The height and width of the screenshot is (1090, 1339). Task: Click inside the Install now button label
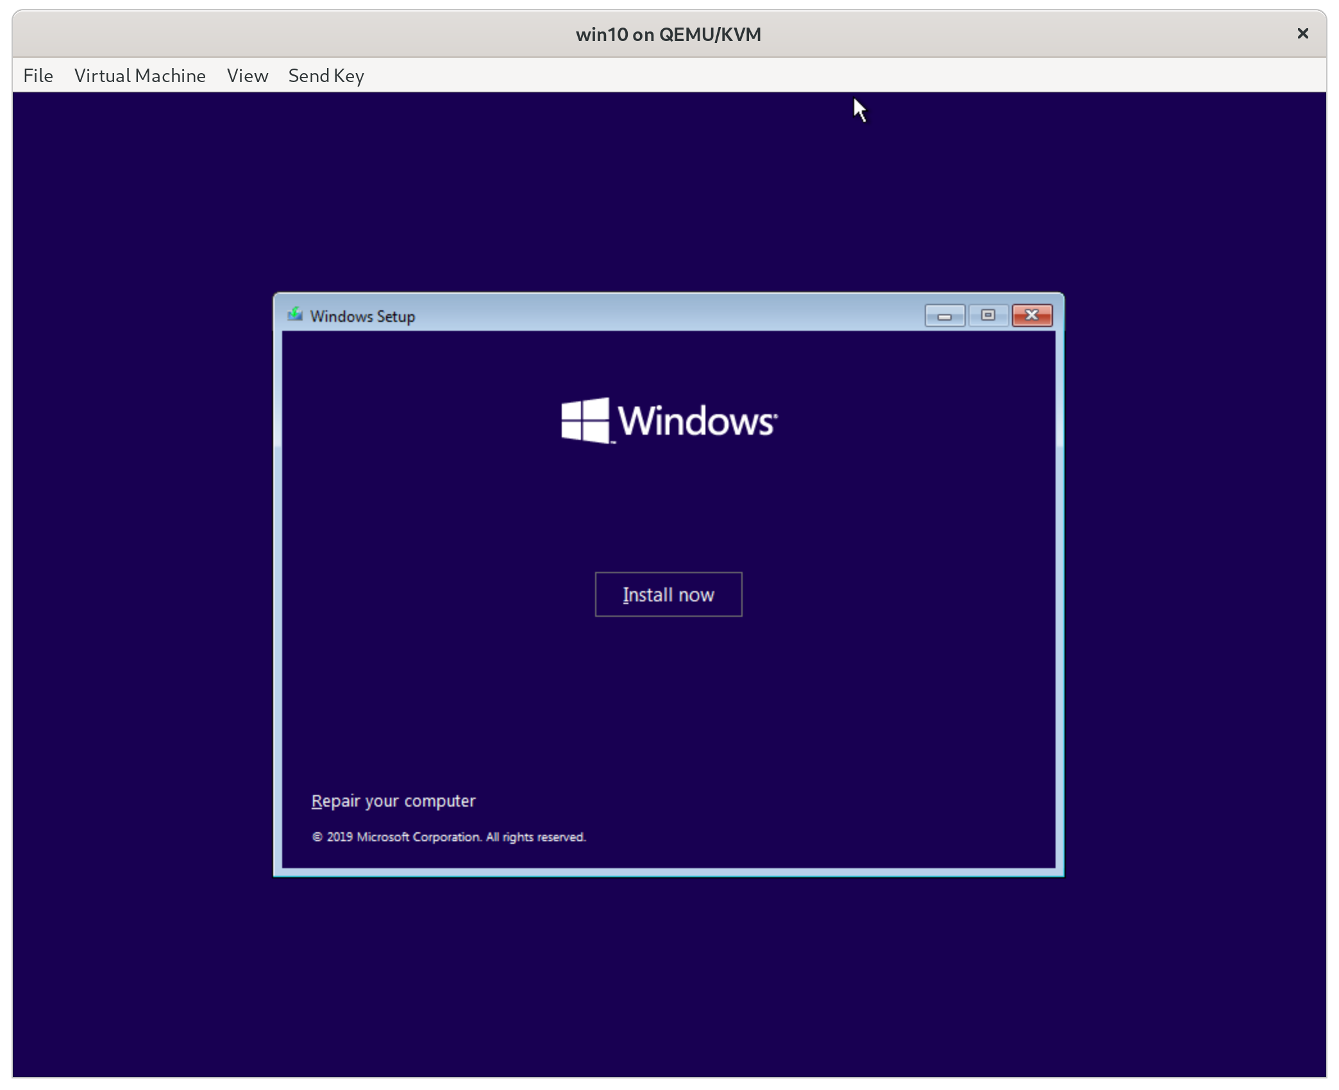(668, 594)
